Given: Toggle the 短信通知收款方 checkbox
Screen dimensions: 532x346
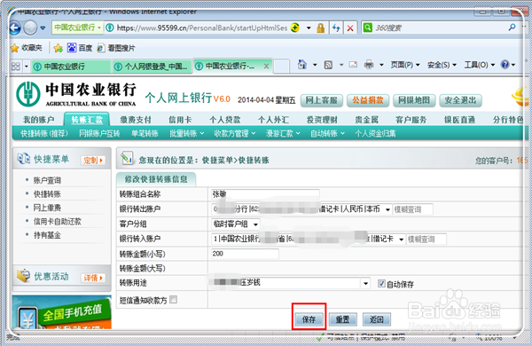Looking at the screenshot, I should tap(173, 300).
